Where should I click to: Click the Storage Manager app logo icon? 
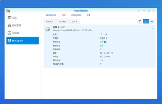pos(8,11)
